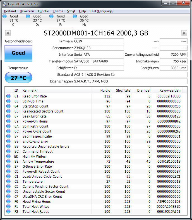The image size is (192, 220).
Task: Sort by the ID column header
Action: pos(16,90)
